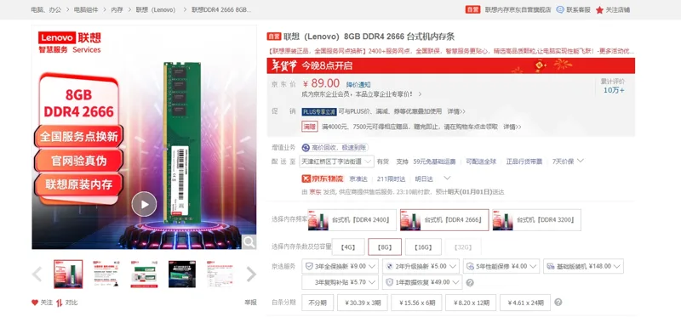681x317 pixels.
Task: Open 详情 link on 满赠 row
Action: tap(512, 127)
